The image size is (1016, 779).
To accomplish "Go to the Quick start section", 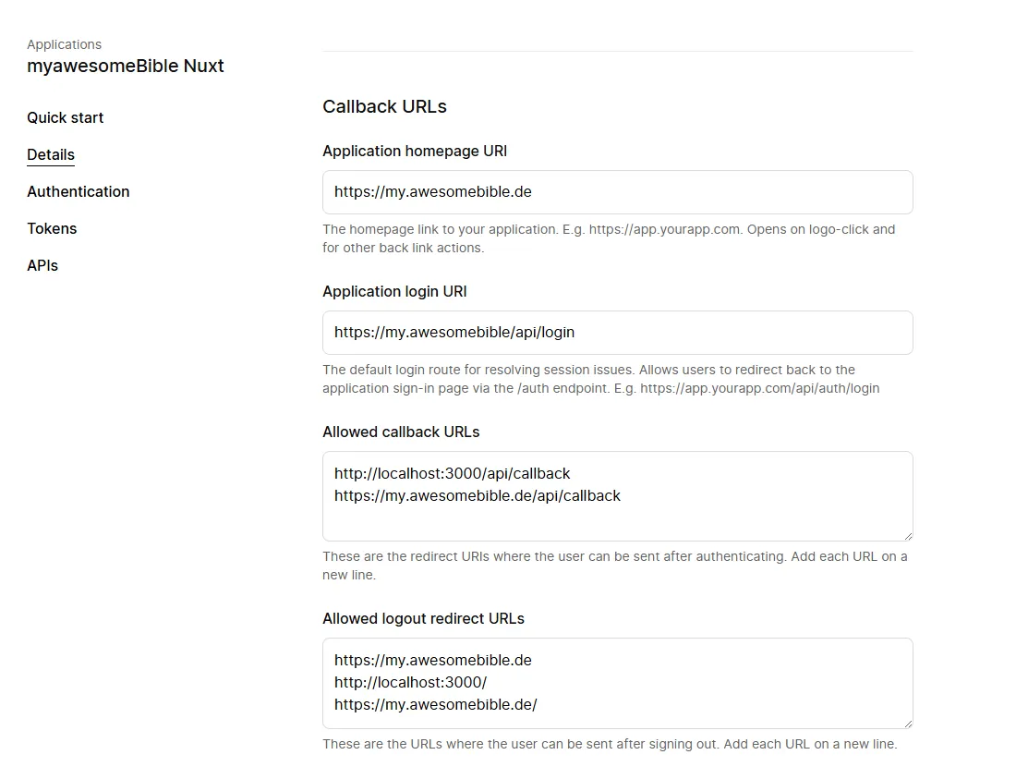I will (65, 117).
